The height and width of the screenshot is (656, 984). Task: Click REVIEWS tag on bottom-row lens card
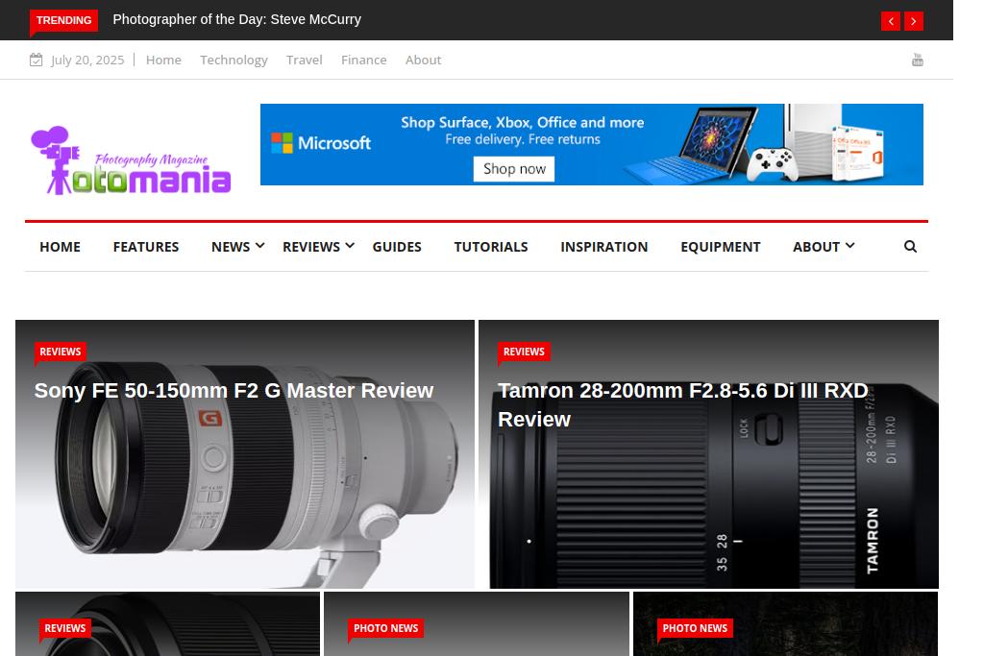65,628
